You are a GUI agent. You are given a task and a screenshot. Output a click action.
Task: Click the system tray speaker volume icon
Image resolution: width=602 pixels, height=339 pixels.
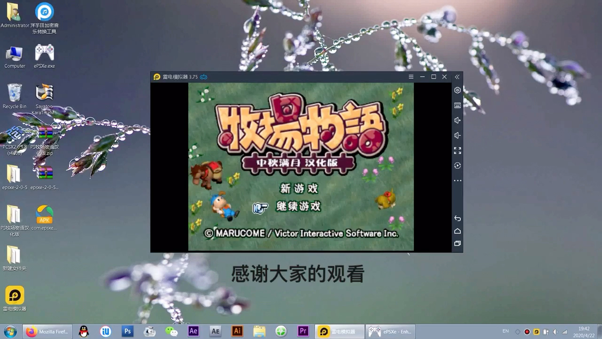click(555, 332)
